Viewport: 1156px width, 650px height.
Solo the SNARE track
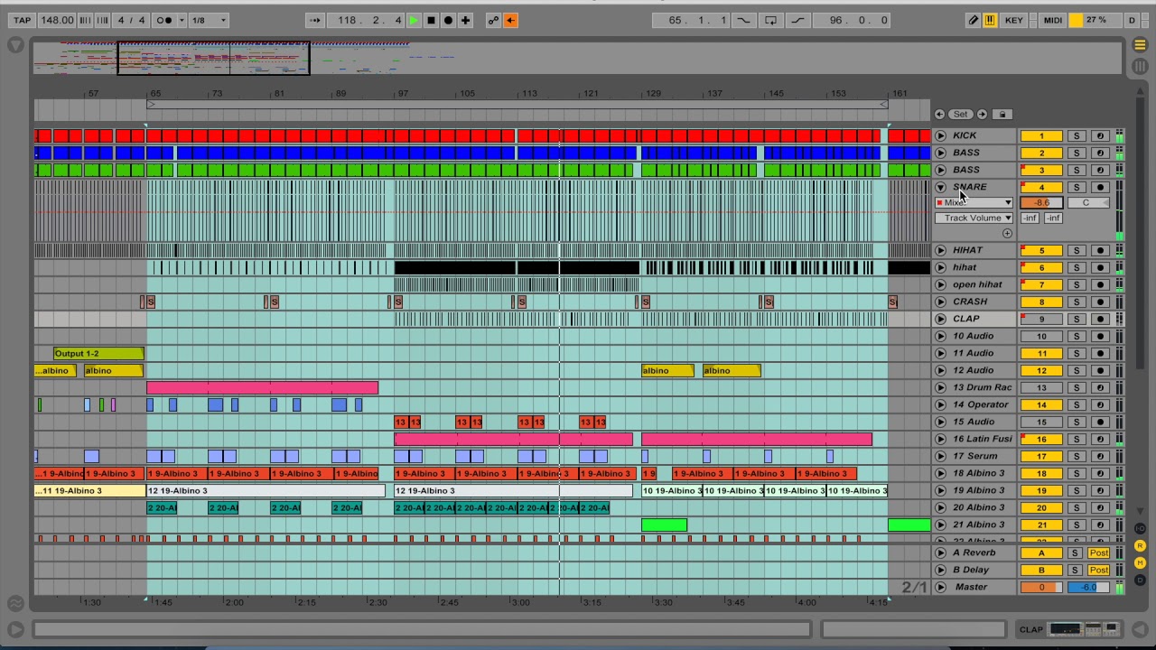click(1077, 187)
